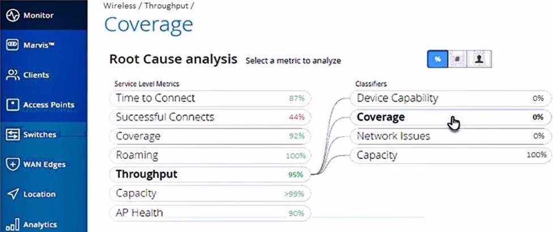Click the Location arrow icon
This screenshot has width=553, height=232.
point(12,194)
